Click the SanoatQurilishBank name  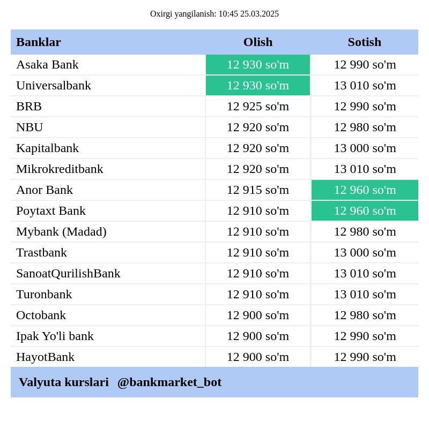[x=69, y=274]
